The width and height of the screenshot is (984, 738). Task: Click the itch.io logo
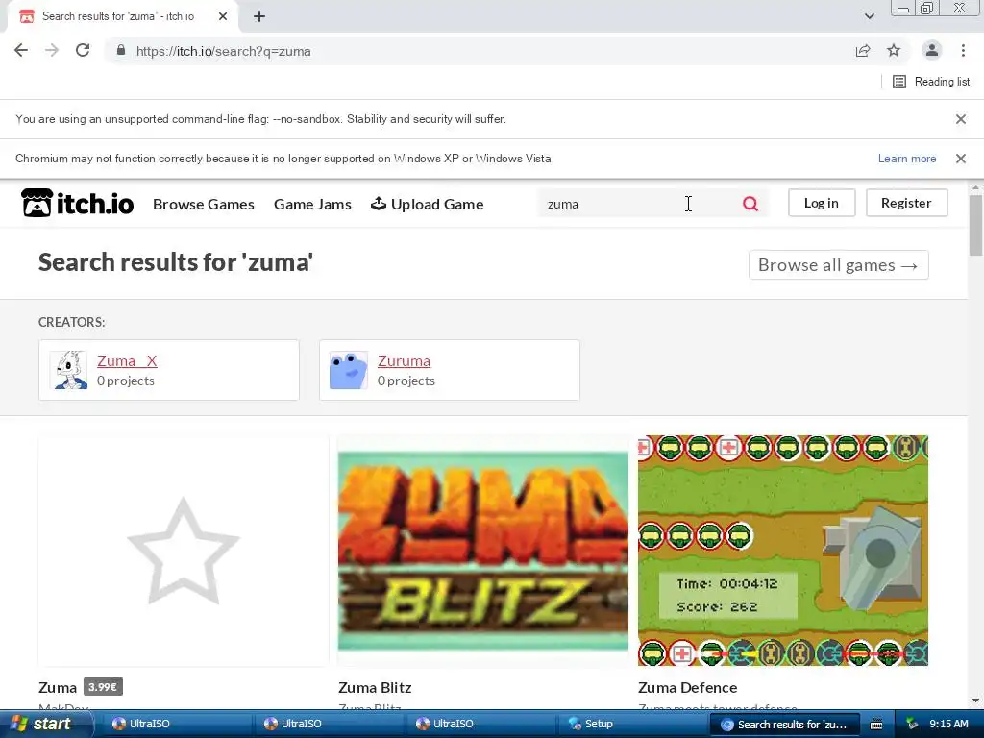point(77,204)
